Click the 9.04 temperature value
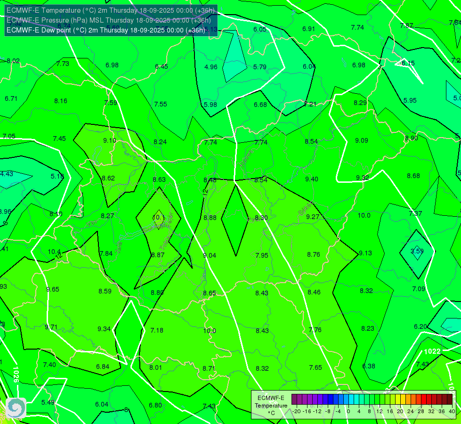Viewport: 461px width, 424px height. (x=210, y=255)
